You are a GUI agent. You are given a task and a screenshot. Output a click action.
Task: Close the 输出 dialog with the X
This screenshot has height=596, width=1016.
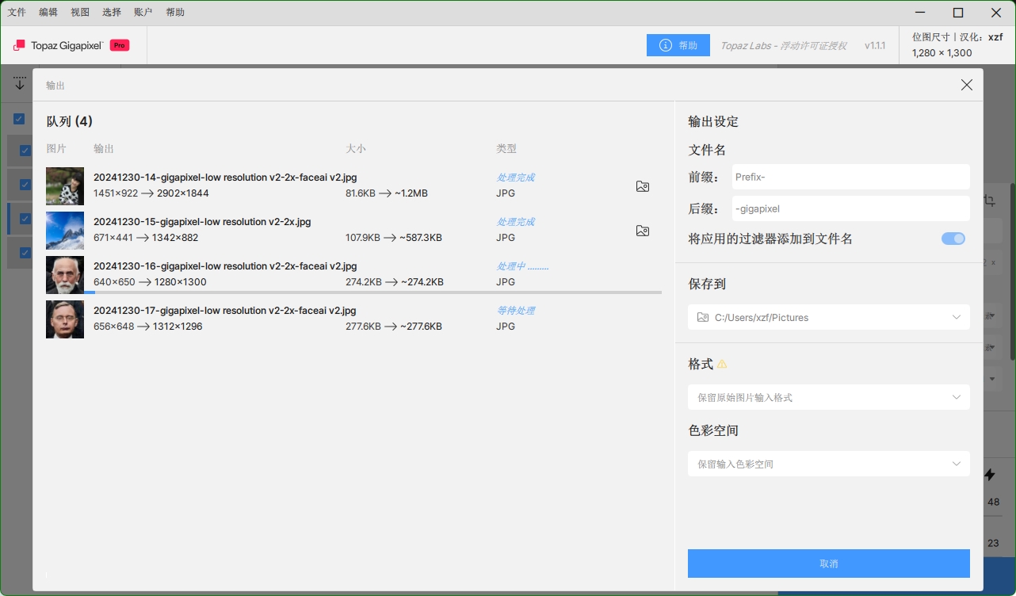pos(966,85)
